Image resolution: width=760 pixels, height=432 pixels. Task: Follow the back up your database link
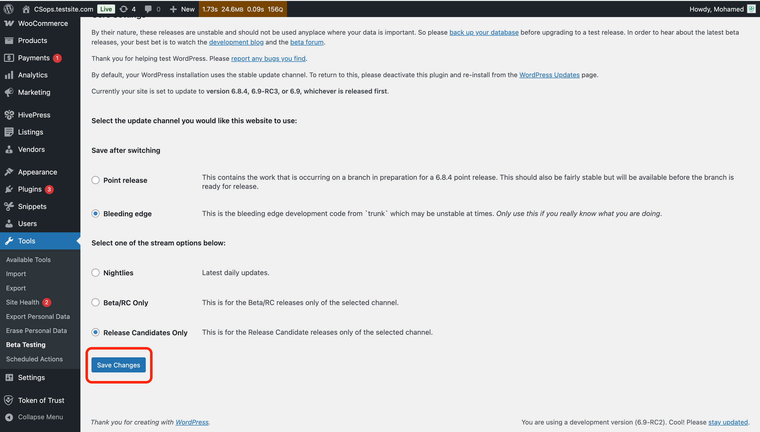pos(484,33)
